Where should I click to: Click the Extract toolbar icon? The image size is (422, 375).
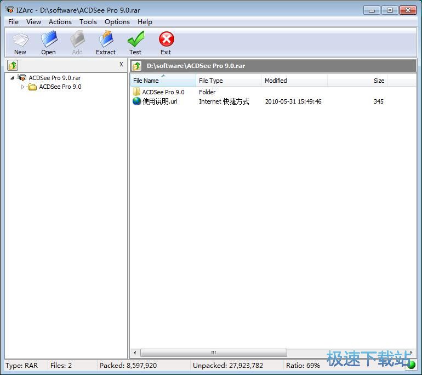click(x=105, y=42)
